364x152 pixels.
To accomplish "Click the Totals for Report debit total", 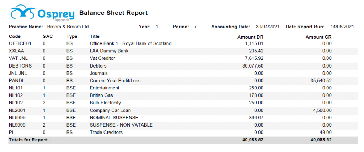I will coord(253,140).
